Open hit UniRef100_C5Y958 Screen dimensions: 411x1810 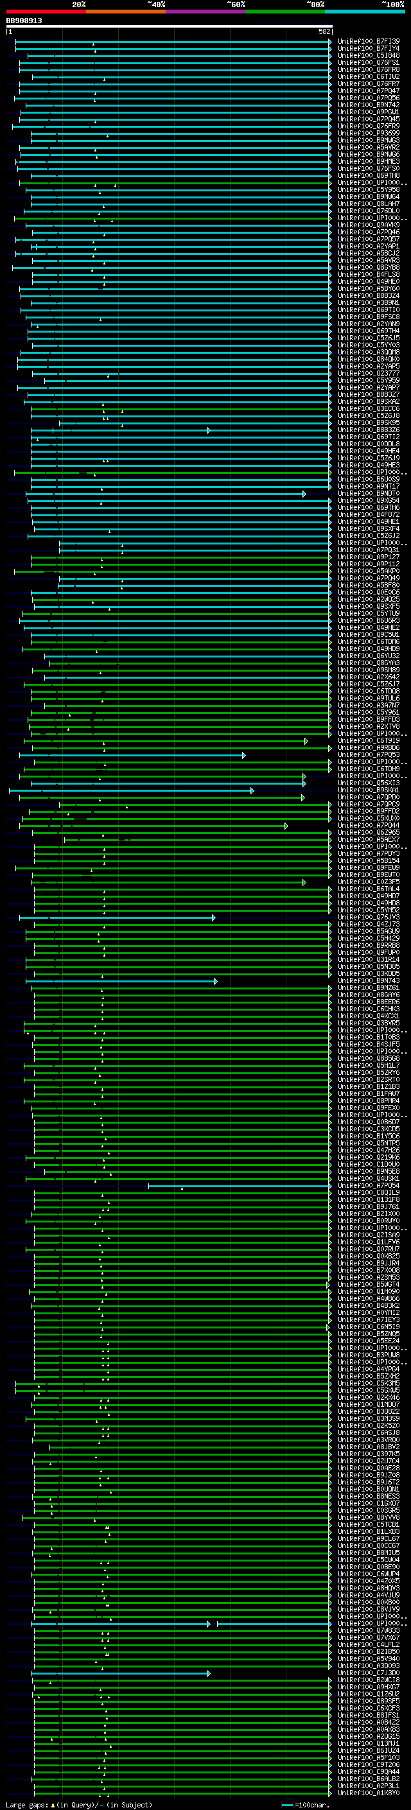pos(369,189)
